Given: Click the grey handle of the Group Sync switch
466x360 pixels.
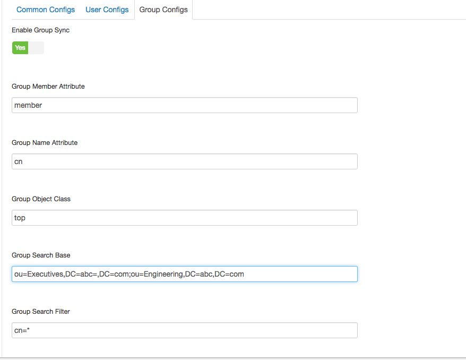Looking at the screenshot, I should pyautogui.click(x=36, y=48).
